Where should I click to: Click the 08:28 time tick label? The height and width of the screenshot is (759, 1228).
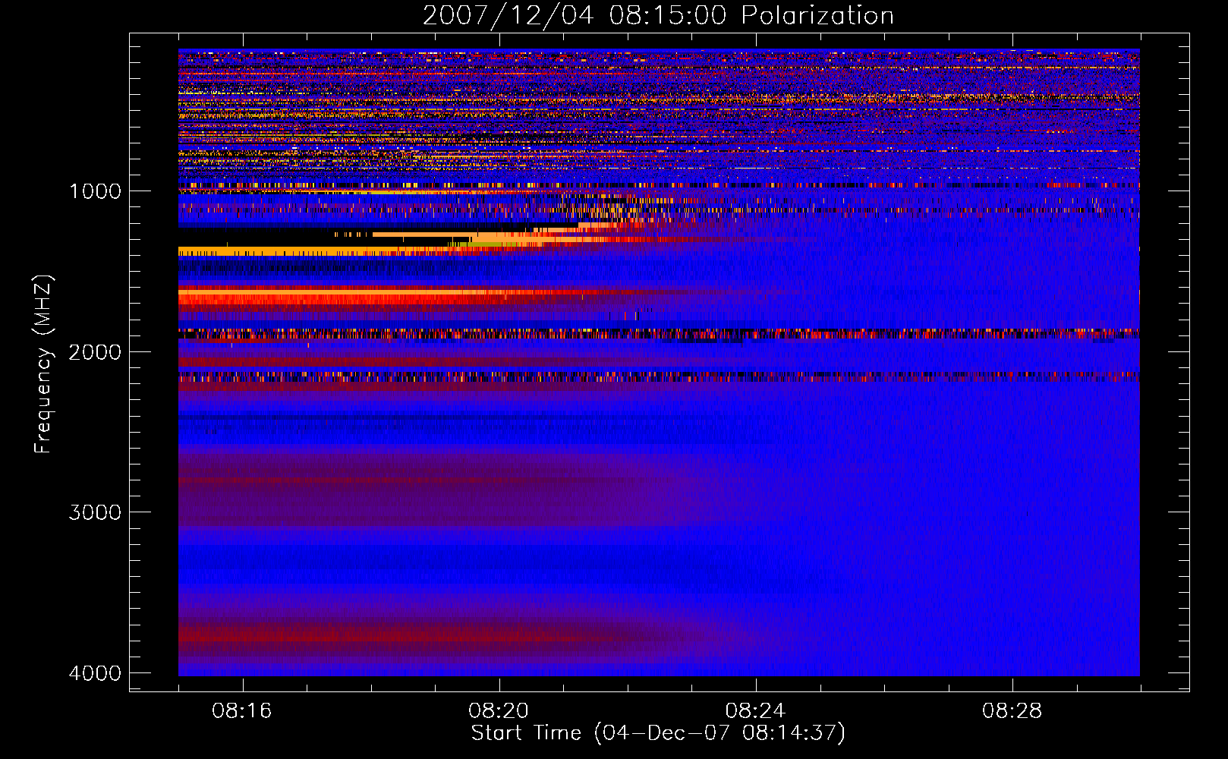pyautogui.click(x=1012, y=711)
